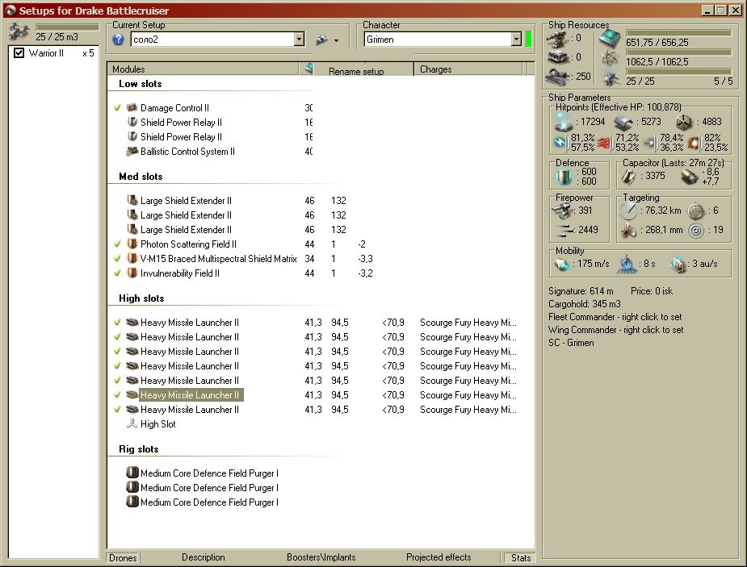Click the blue help question mark icon

tap(118, 40)
